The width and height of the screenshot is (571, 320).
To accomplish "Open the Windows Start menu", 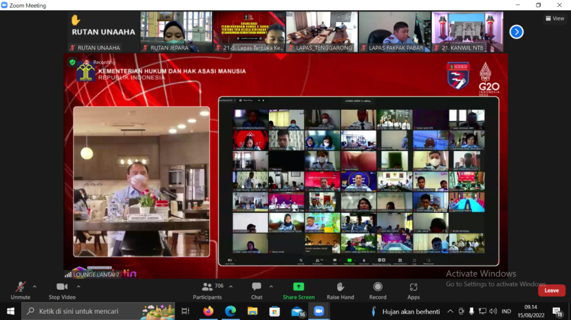I will tap(10, 311).
